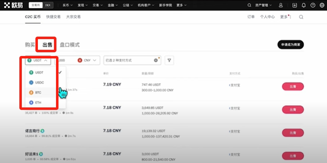The height and width of the screenshot is (163, 327).
Task: Switch to the 盘口模式 tab
Action: pyautogui.click(x=70, y=45)
